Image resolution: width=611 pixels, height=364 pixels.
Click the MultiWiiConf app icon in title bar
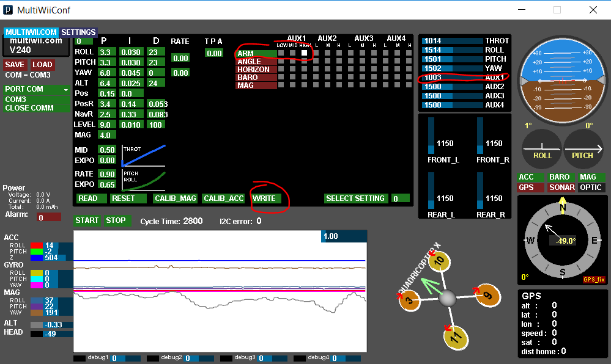pos(8,10)
